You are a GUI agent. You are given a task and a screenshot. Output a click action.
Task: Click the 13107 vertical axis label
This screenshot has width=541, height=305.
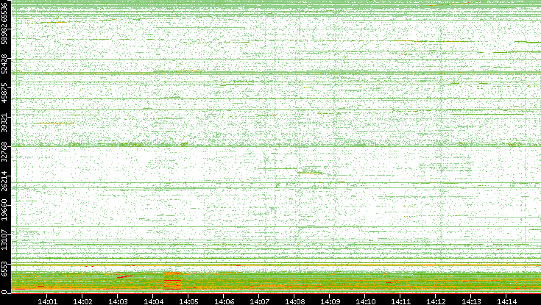(5, 238)
